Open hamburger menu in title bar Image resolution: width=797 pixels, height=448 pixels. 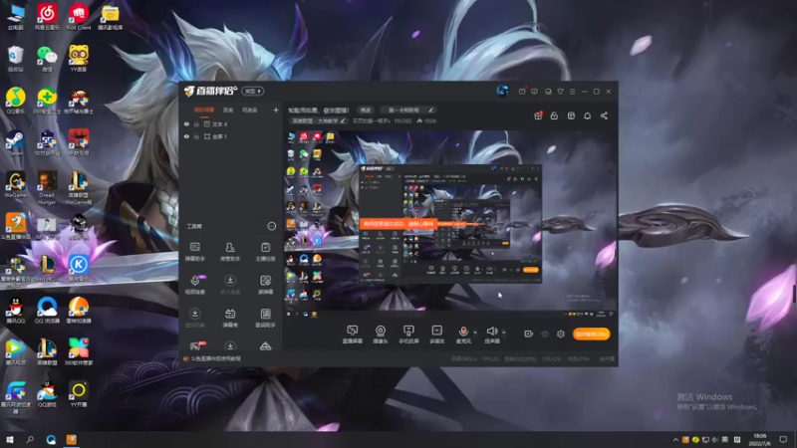pyautogui.click(x=572, y=92)
